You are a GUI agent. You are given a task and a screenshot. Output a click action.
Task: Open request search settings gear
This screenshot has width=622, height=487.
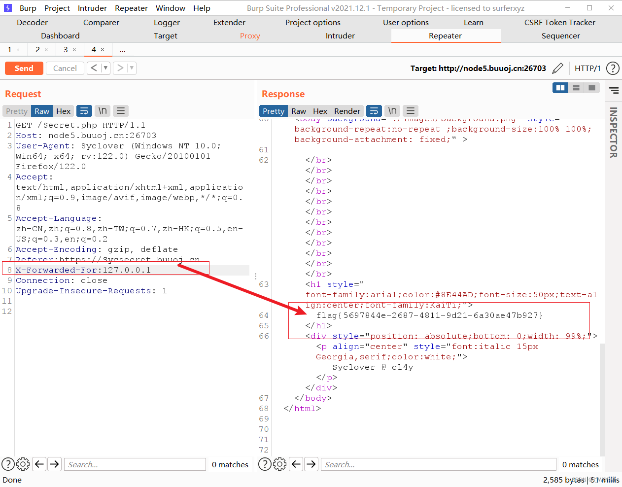tap(23, 464)
